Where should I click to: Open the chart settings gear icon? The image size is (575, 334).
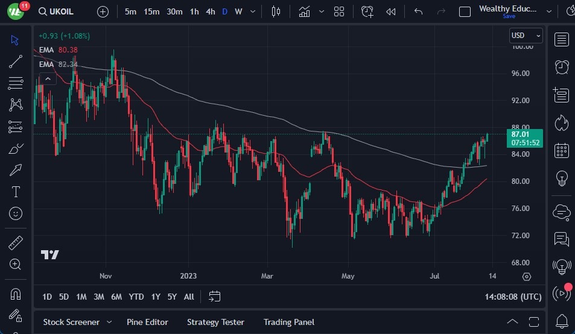pyautogui.click(x=527, y=277)
